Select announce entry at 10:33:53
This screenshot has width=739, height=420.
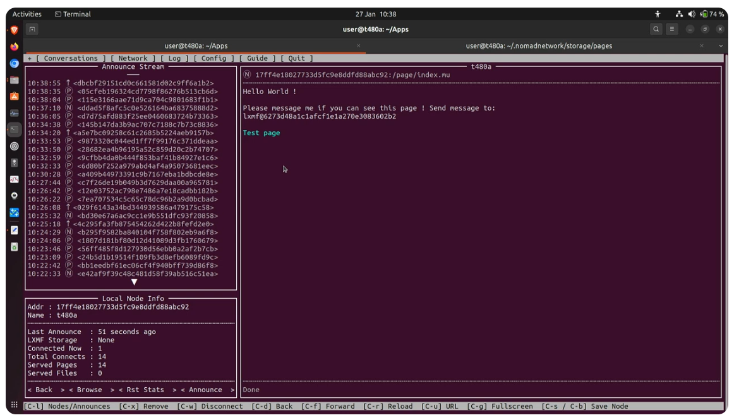123,141
